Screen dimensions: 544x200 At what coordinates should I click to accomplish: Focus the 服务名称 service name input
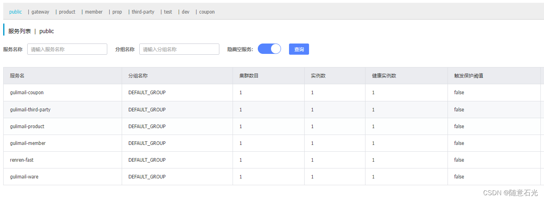tap(67, 49)
